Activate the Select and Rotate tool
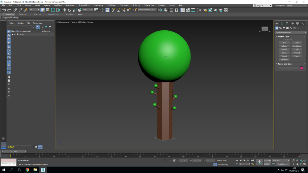The width and height of the screenshot is (308, 173). (x=70, y=10)
